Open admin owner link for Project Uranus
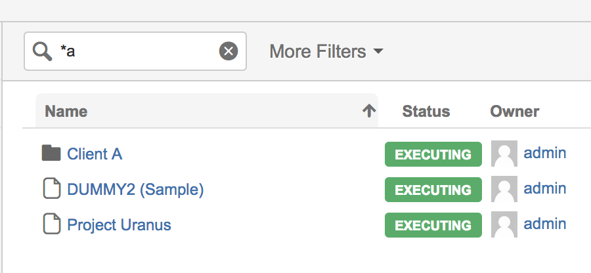This screenshot has height=273, width=591. (x=544, y=224)
